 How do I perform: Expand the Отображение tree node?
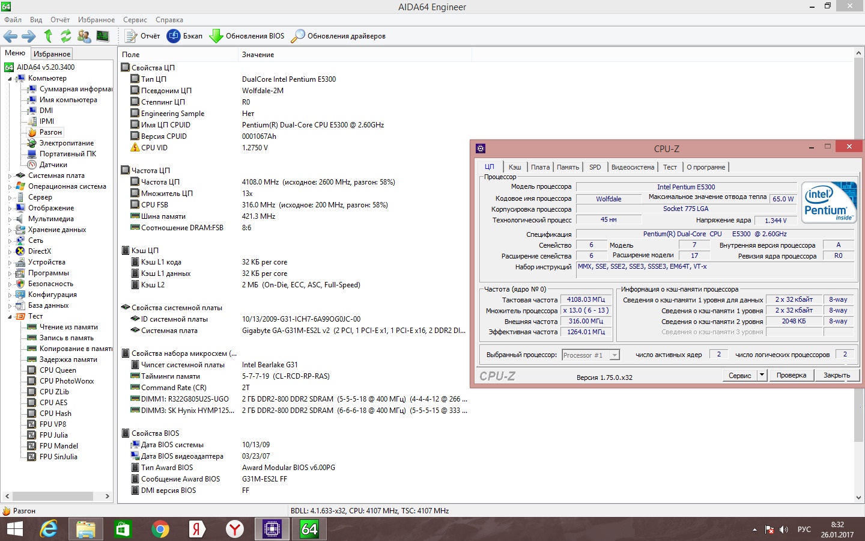pos(10,209)
